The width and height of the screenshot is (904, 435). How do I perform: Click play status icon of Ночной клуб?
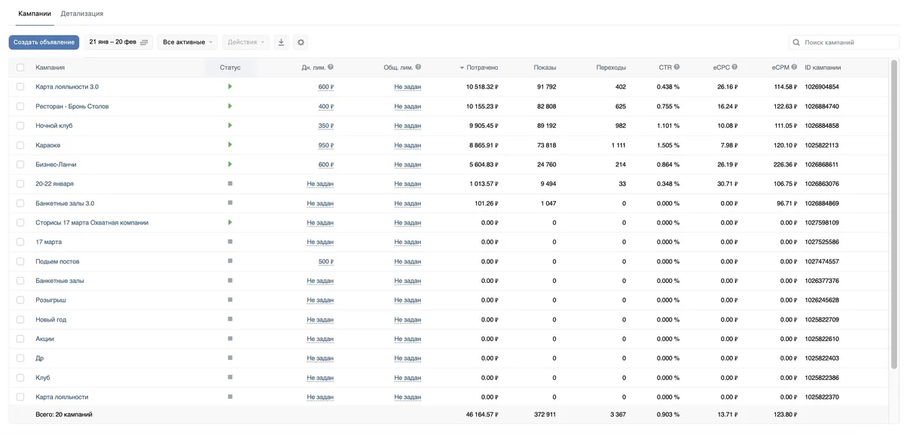pyautogui.click(x=230, y=125)
